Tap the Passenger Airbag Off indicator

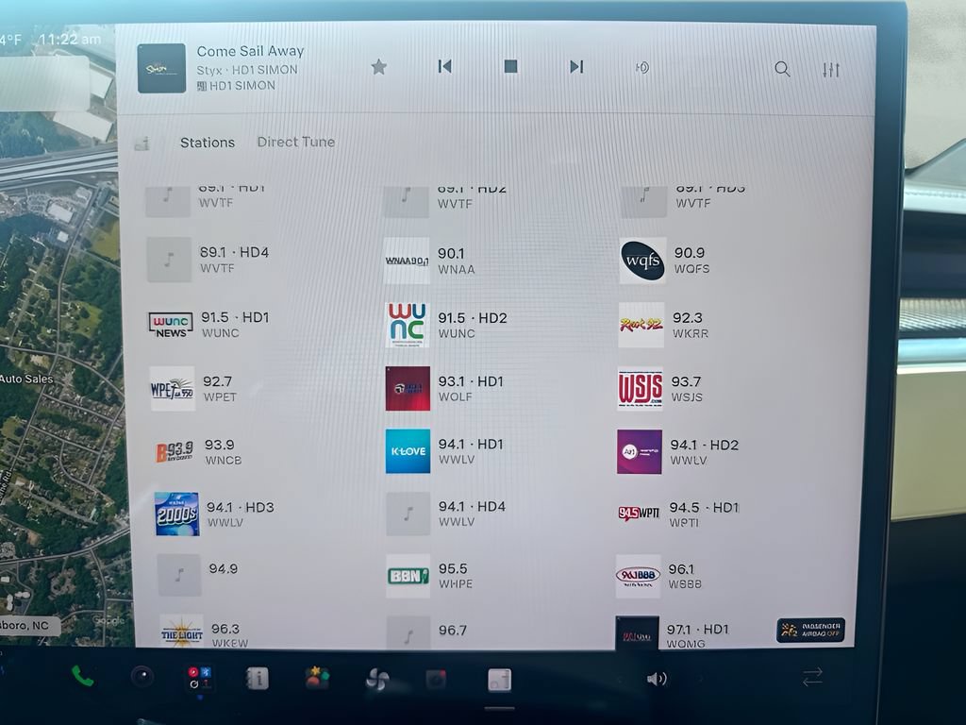pyautogui.click(x=810, y=630)
